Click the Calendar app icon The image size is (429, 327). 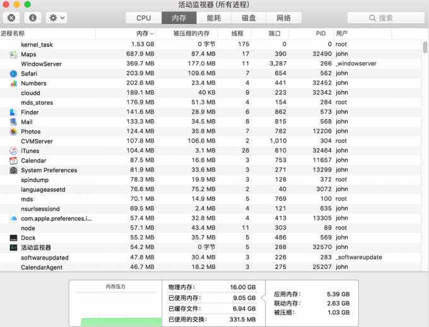[13, 161]
